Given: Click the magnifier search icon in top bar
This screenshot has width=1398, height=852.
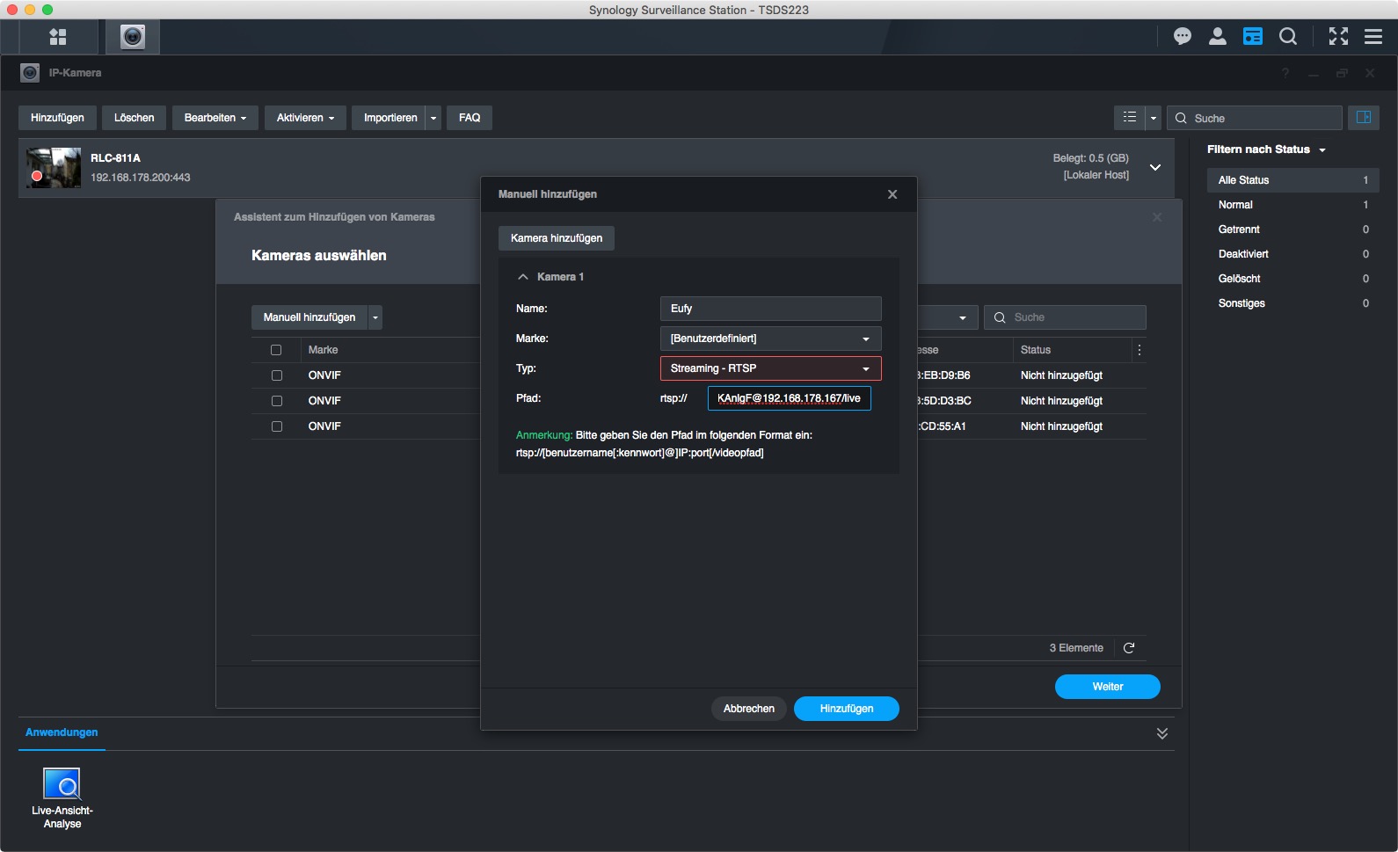Looking at the screenshot, I should pos(1287,36).
